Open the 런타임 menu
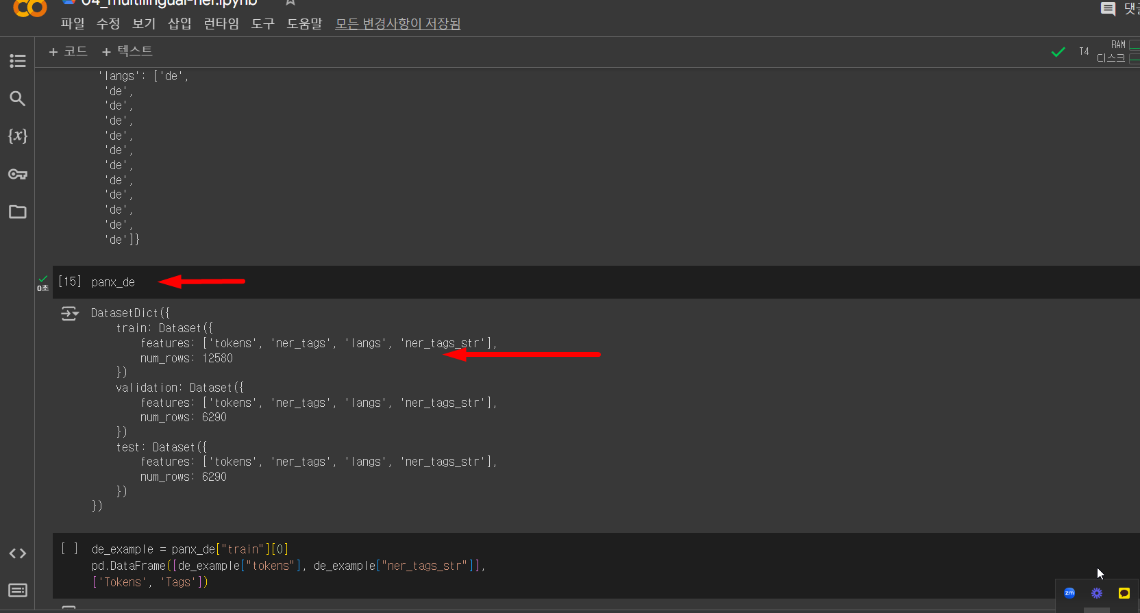Image resolution: width=1140 pixels, height=613 pixels. [x=221, y=23]
